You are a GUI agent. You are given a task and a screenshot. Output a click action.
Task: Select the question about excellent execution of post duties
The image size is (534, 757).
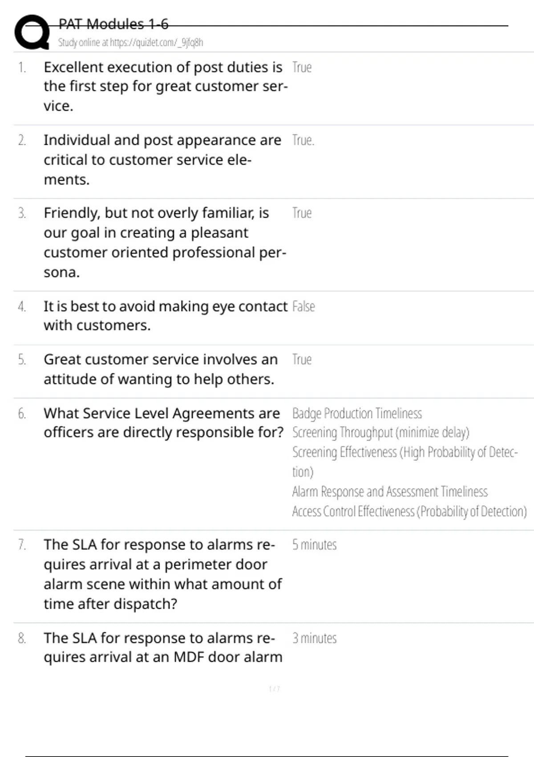click(165, 86)
